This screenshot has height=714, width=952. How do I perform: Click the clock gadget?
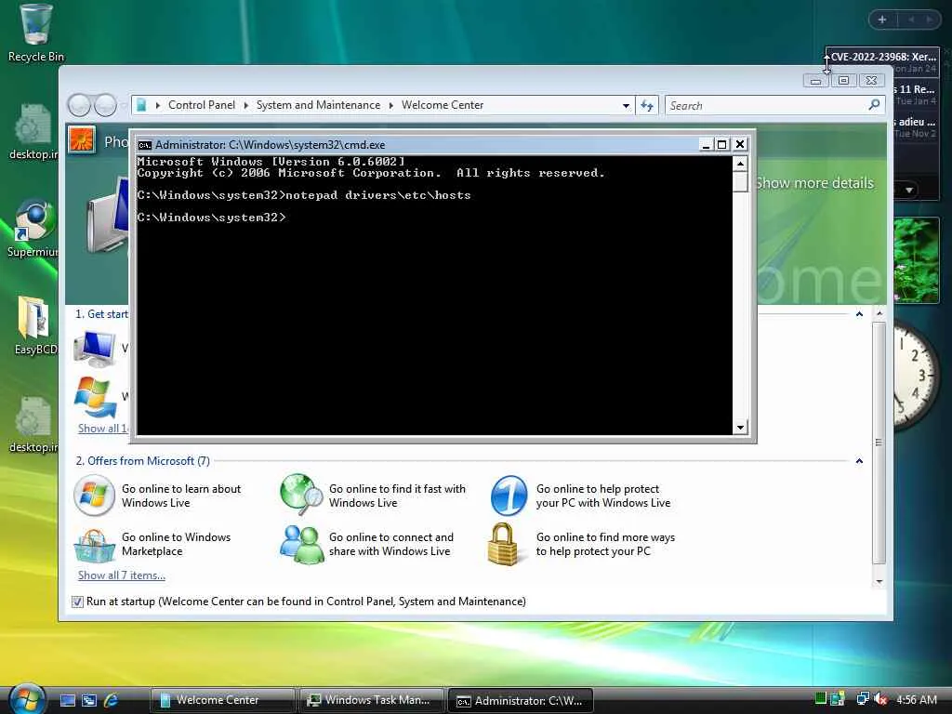(917, 377)
